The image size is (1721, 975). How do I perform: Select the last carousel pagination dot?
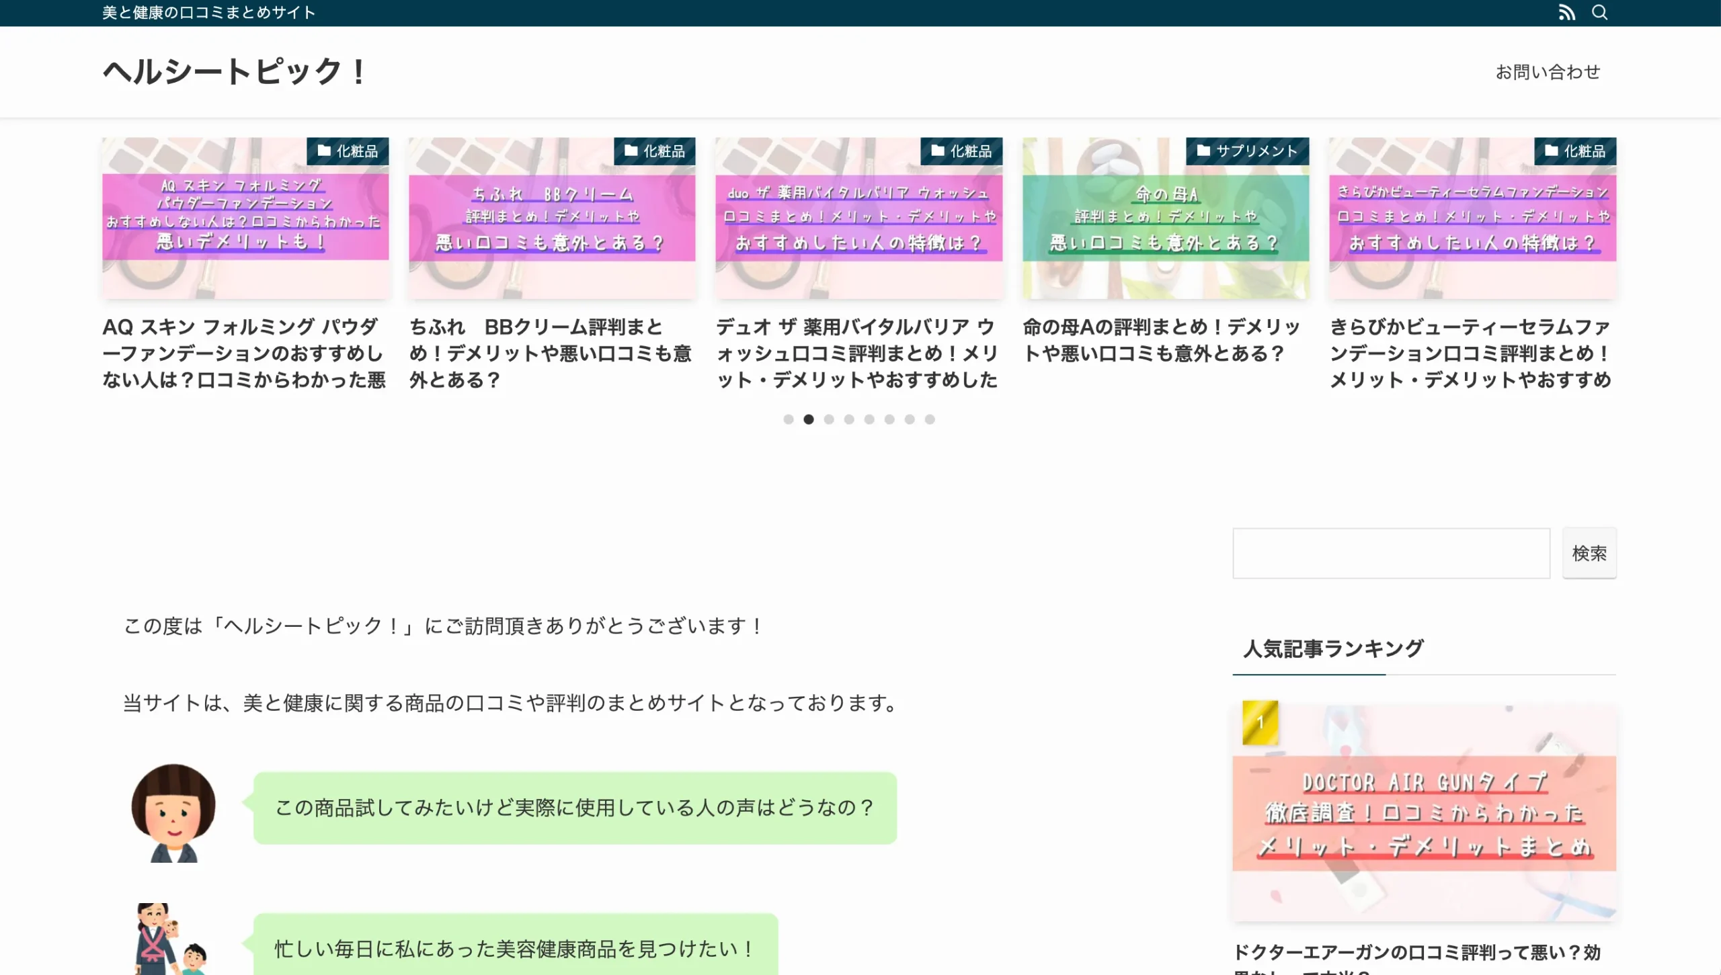click(930, 419)
